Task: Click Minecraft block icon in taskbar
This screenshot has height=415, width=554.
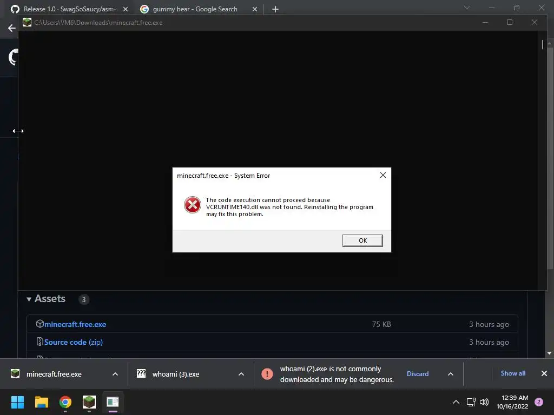Action: tap(89, 402)
